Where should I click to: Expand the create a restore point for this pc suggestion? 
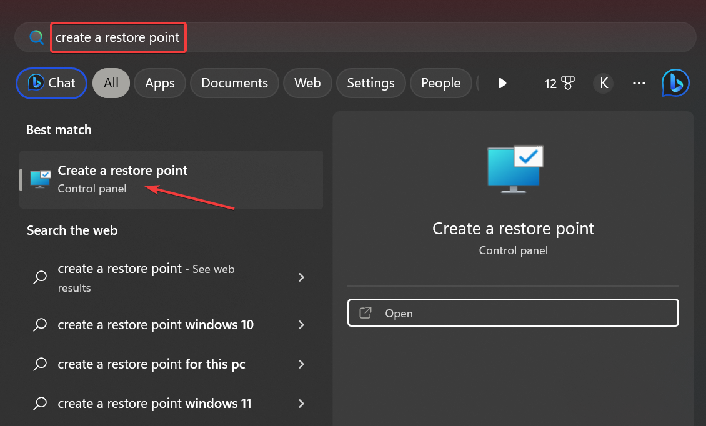point(301,364)
